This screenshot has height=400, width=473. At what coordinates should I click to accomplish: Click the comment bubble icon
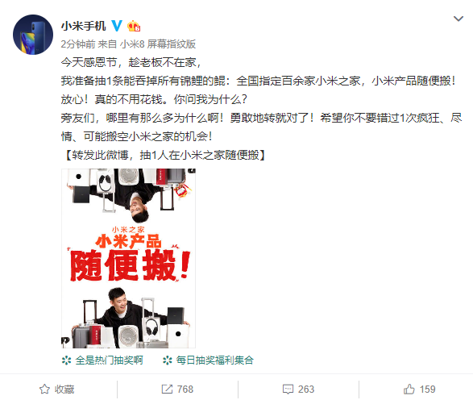click(288, 390)
